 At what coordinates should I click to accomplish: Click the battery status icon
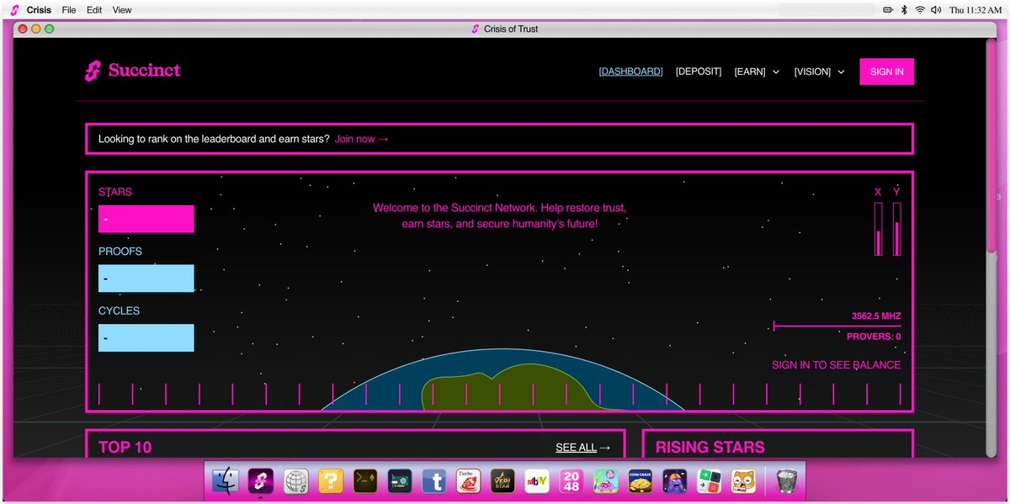click(888, 10)
